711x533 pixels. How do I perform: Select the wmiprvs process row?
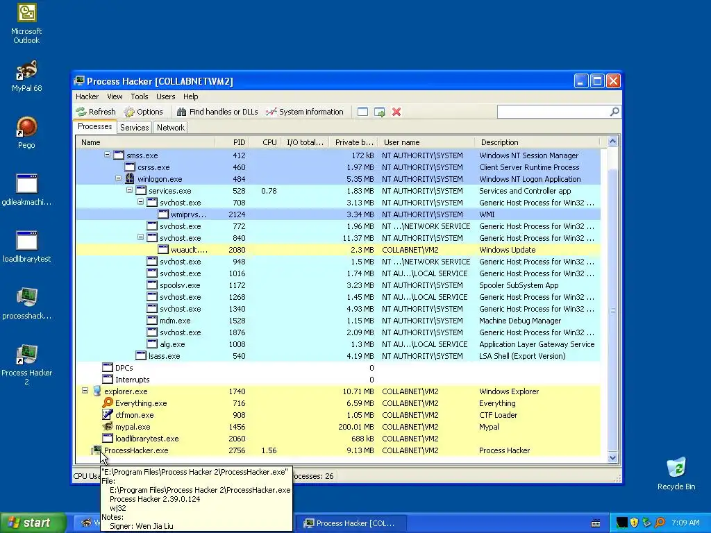[x=338, y=214]
